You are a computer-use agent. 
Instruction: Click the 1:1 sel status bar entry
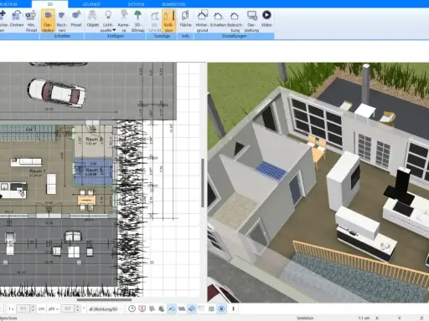(364, 318)
